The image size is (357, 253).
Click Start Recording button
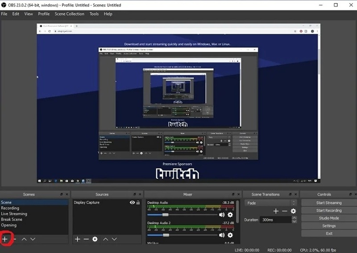tap(329, 211)
